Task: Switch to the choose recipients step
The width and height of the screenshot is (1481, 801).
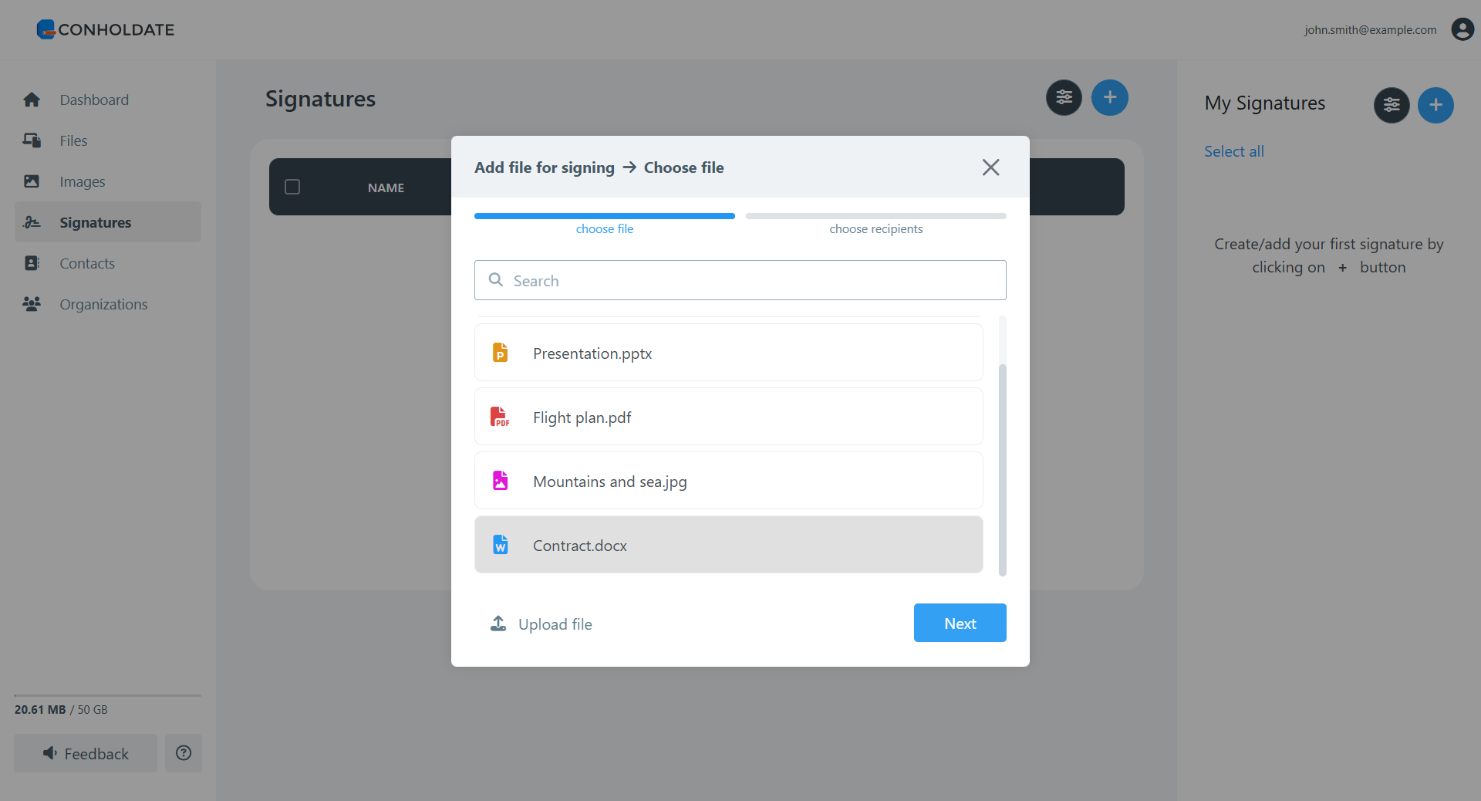Action: click(x=875, y=228)
